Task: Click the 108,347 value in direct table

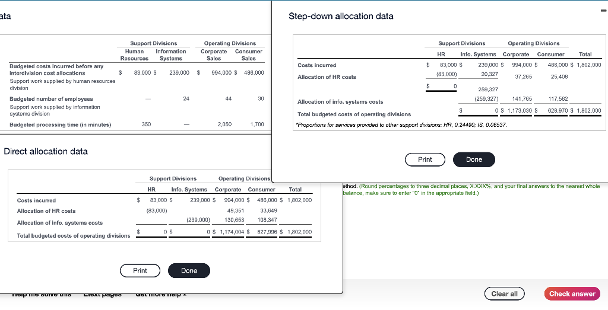Action: tap(267, 219)
